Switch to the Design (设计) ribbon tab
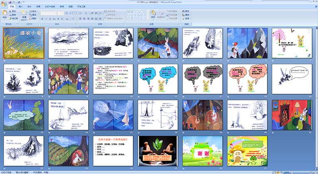The width and height of the screenshot is (318, 174). tap(30, 7)
